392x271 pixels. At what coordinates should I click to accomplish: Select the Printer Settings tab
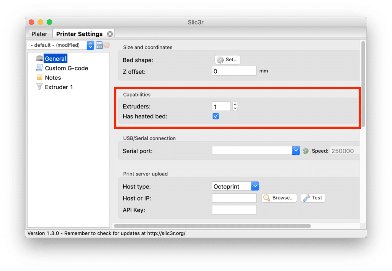(x=79, y=34)
